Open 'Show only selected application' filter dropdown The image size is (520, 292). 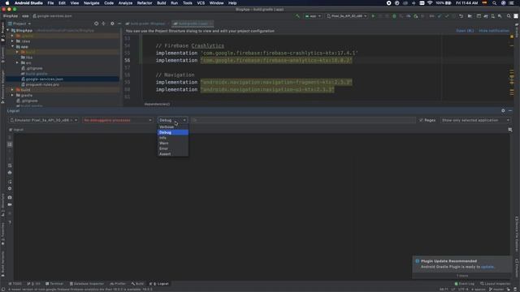click(x=475, y=120)
